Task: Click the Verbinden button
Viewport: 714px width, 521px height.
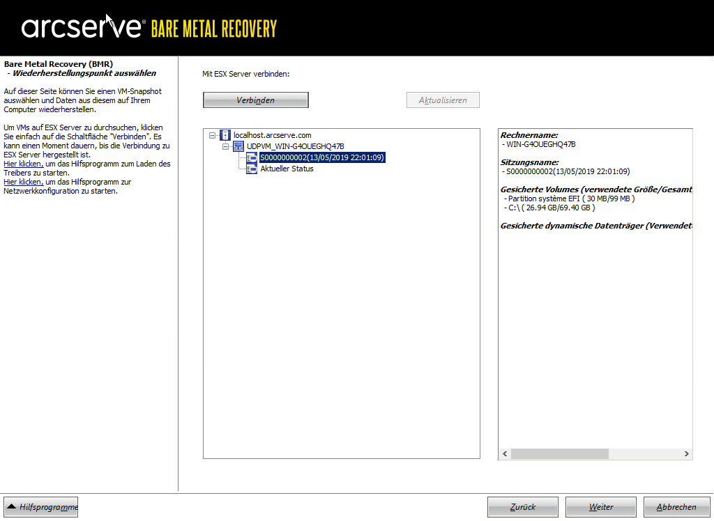Action: [255, 100]
